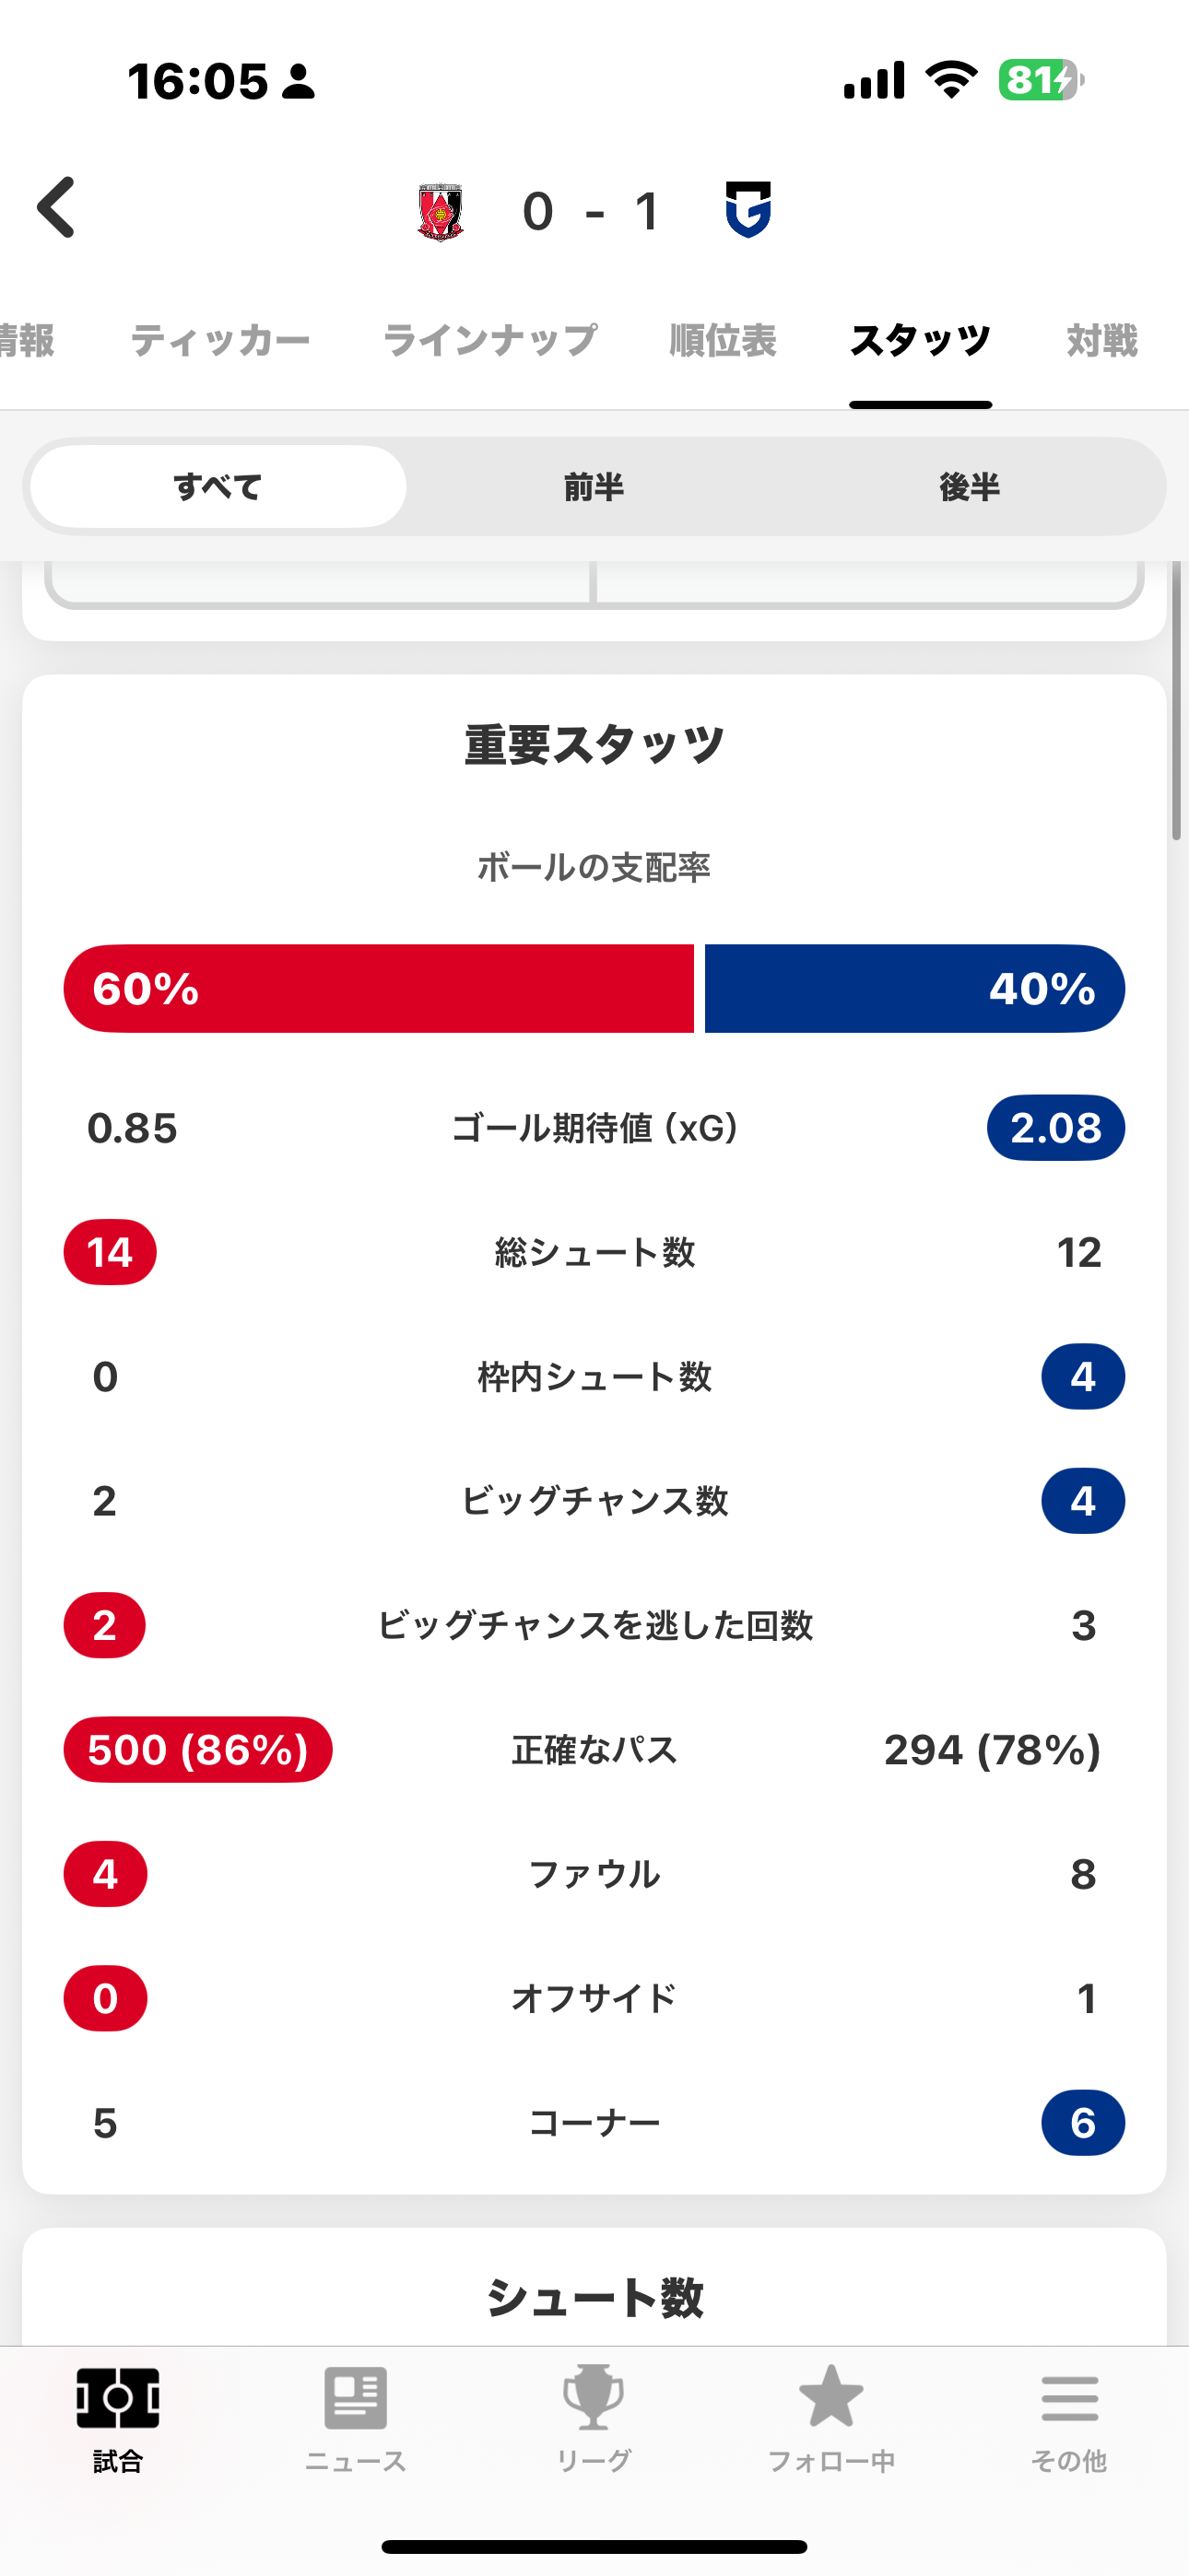This screenshot has height=2576, width=1189.
Task: Open the red home team crest
Action: (x=441, y=212)
